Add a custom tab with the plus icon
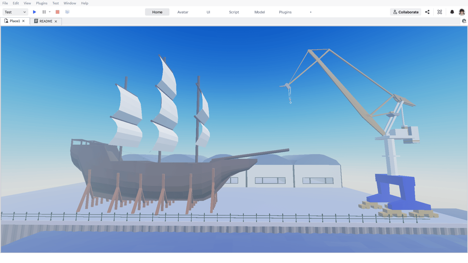Image resolution: width=468 pixels, height=263 pixels. pos(311,12)
